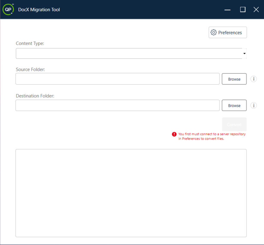The width and height of the screenshot is (264, 245).
Task: Click the DocX Migration Tool title text
Action: pos(39,9)
